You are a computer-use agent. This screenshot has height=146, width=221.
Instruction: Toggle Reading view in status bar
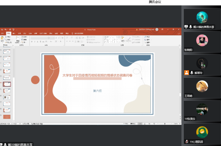pyautogui.click(x=149, y=124)
